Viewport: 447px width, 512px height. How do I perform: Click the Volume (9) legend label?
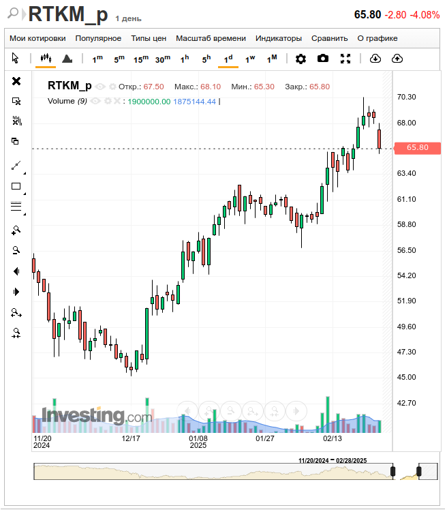[67, 101]
